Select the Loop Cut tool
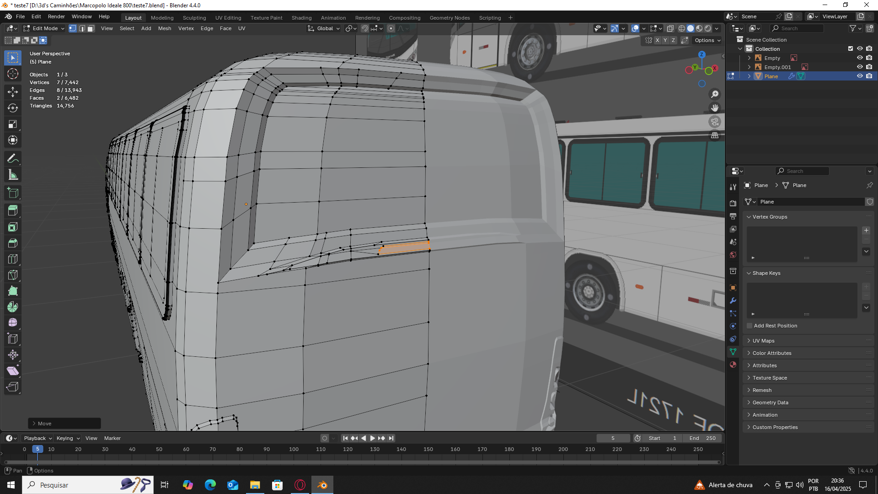The height and width of the screenshot is (494, 878). pos(13,259)
